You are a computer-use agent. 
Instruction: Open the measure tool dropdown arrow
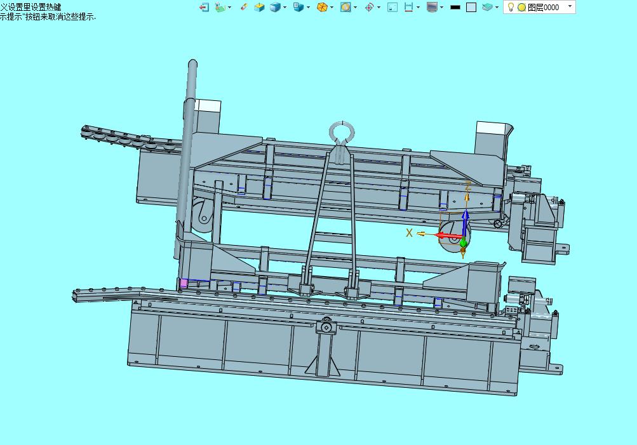pyautogui.click(x=419, y=8)
